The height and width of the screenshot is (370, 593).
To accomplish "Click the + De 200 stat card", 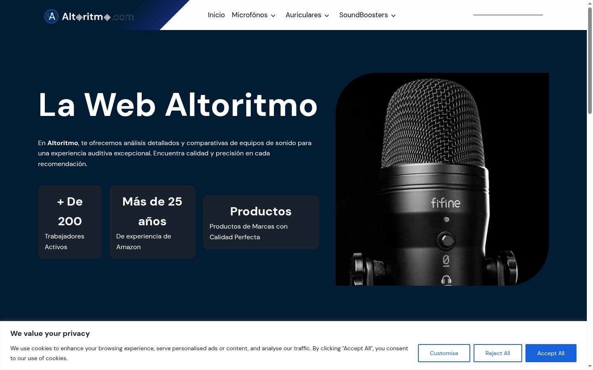I will [70, 222].
